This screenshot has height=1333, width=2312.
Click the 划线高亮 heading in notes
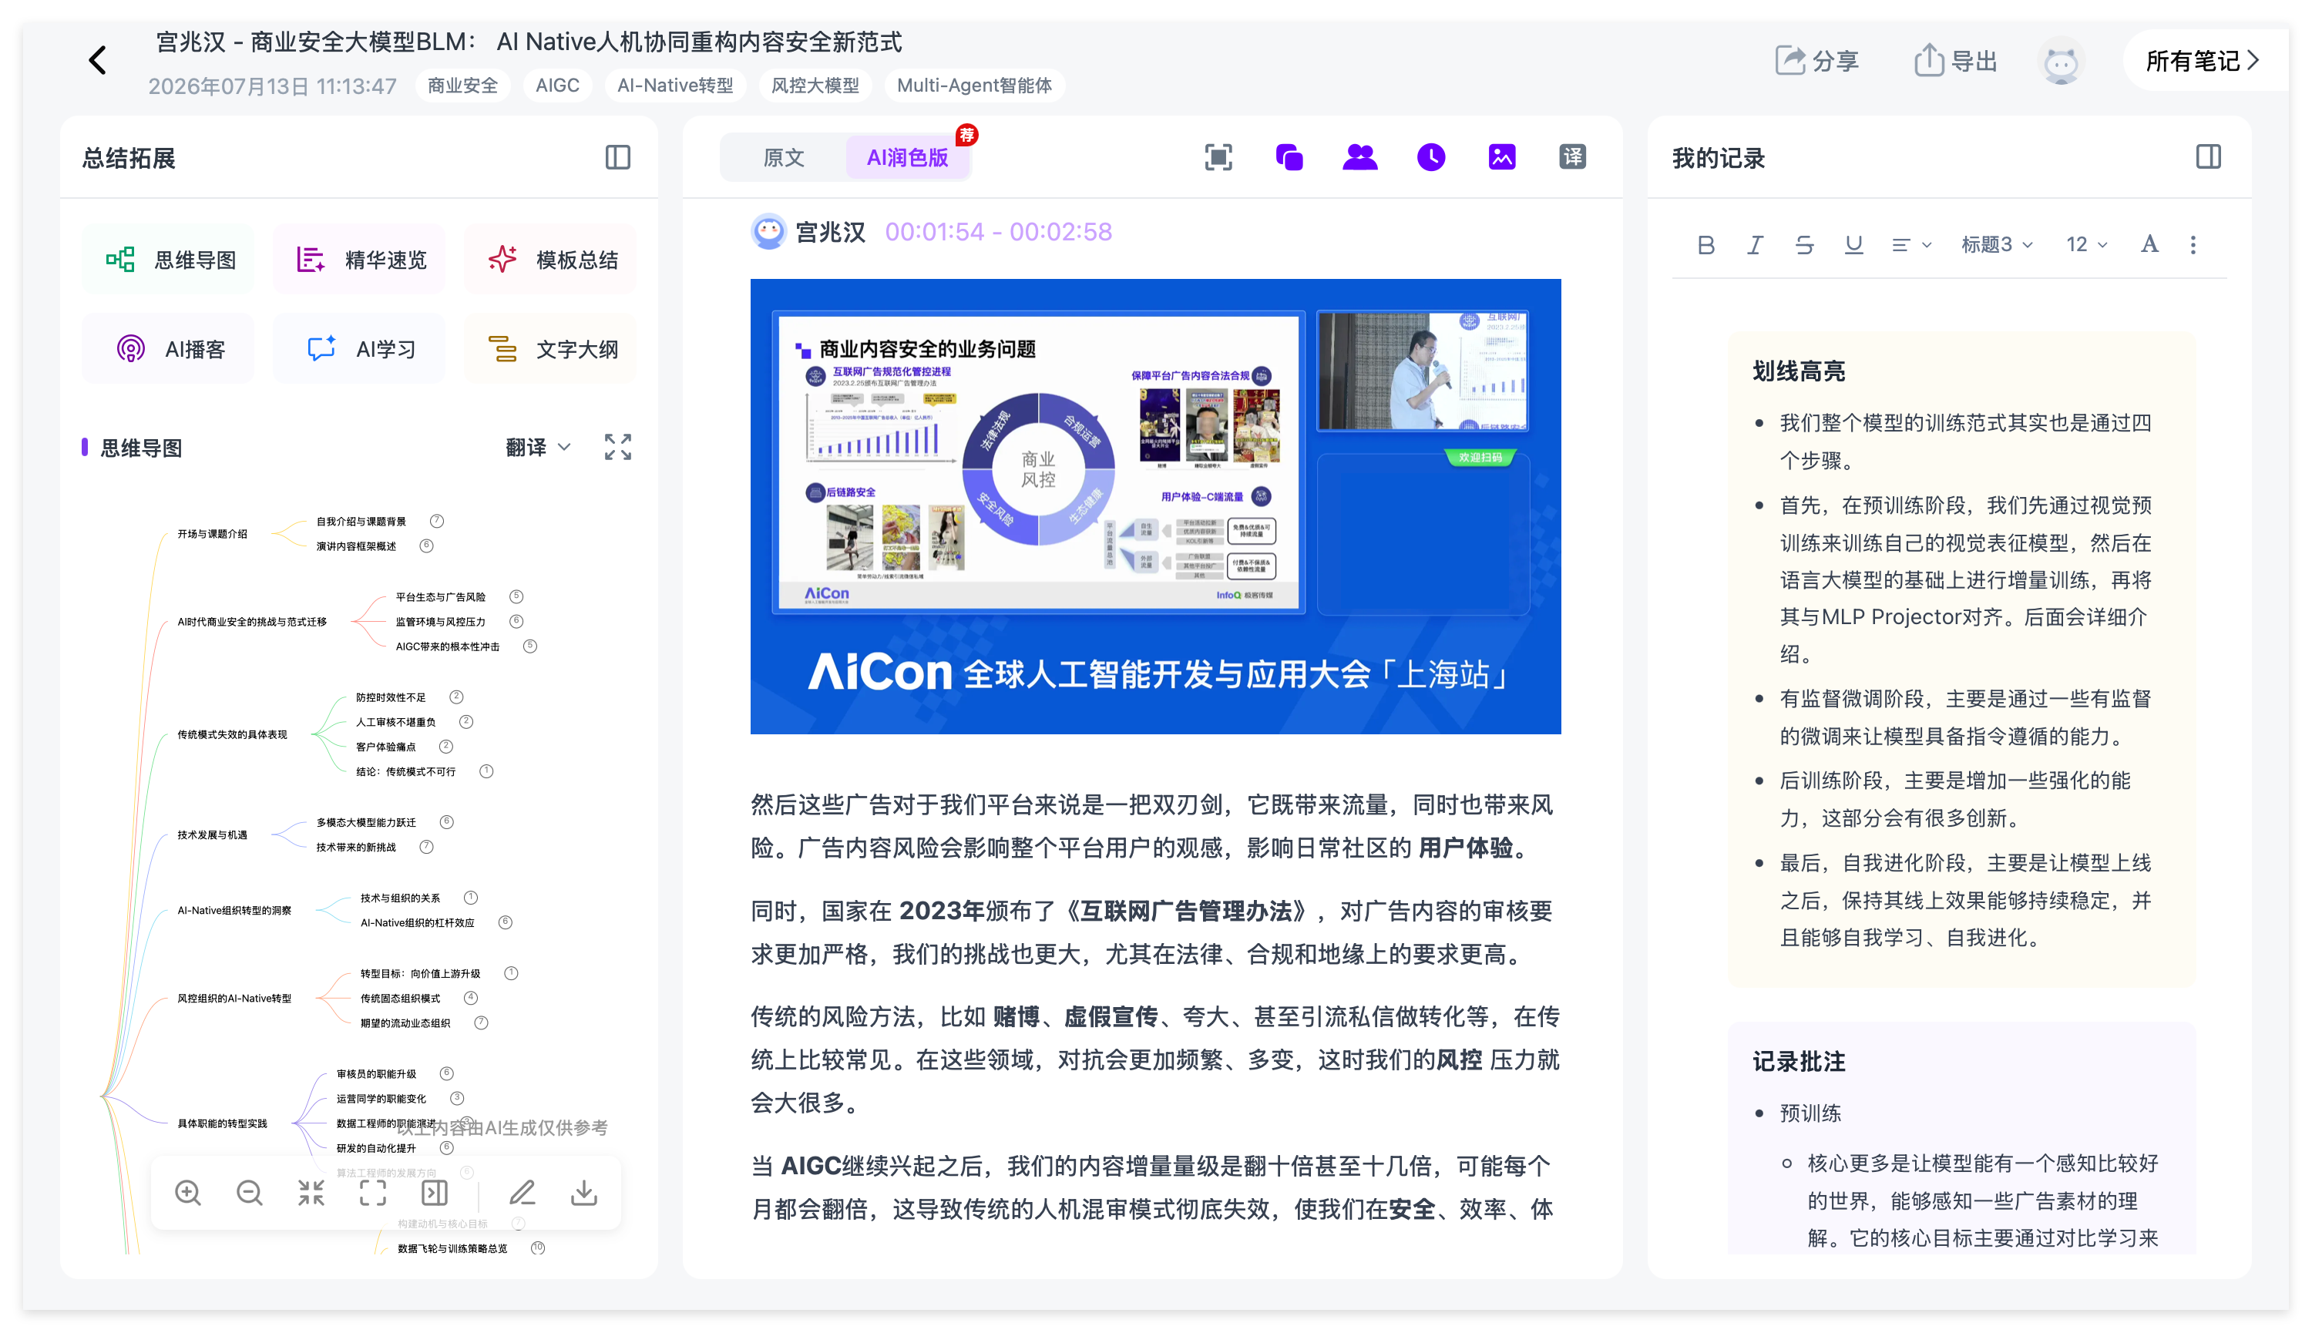click(x=1798, y=371)
